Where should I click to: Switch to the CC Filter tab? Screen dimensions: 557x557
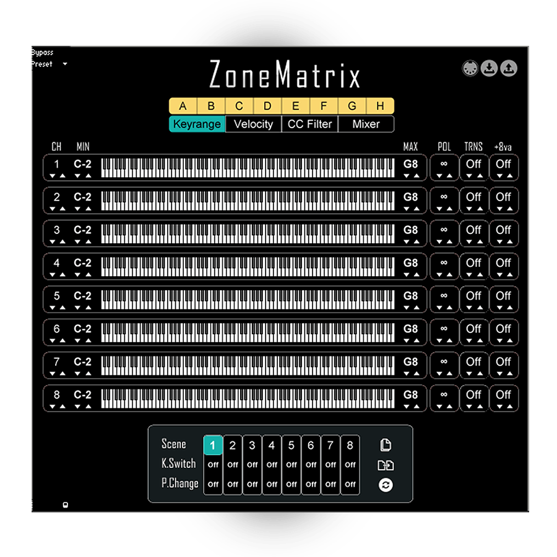click(310, 124)
